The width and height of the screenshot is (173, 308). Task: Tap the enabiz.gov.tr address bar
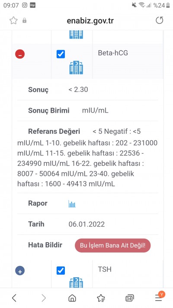point(90,21)
